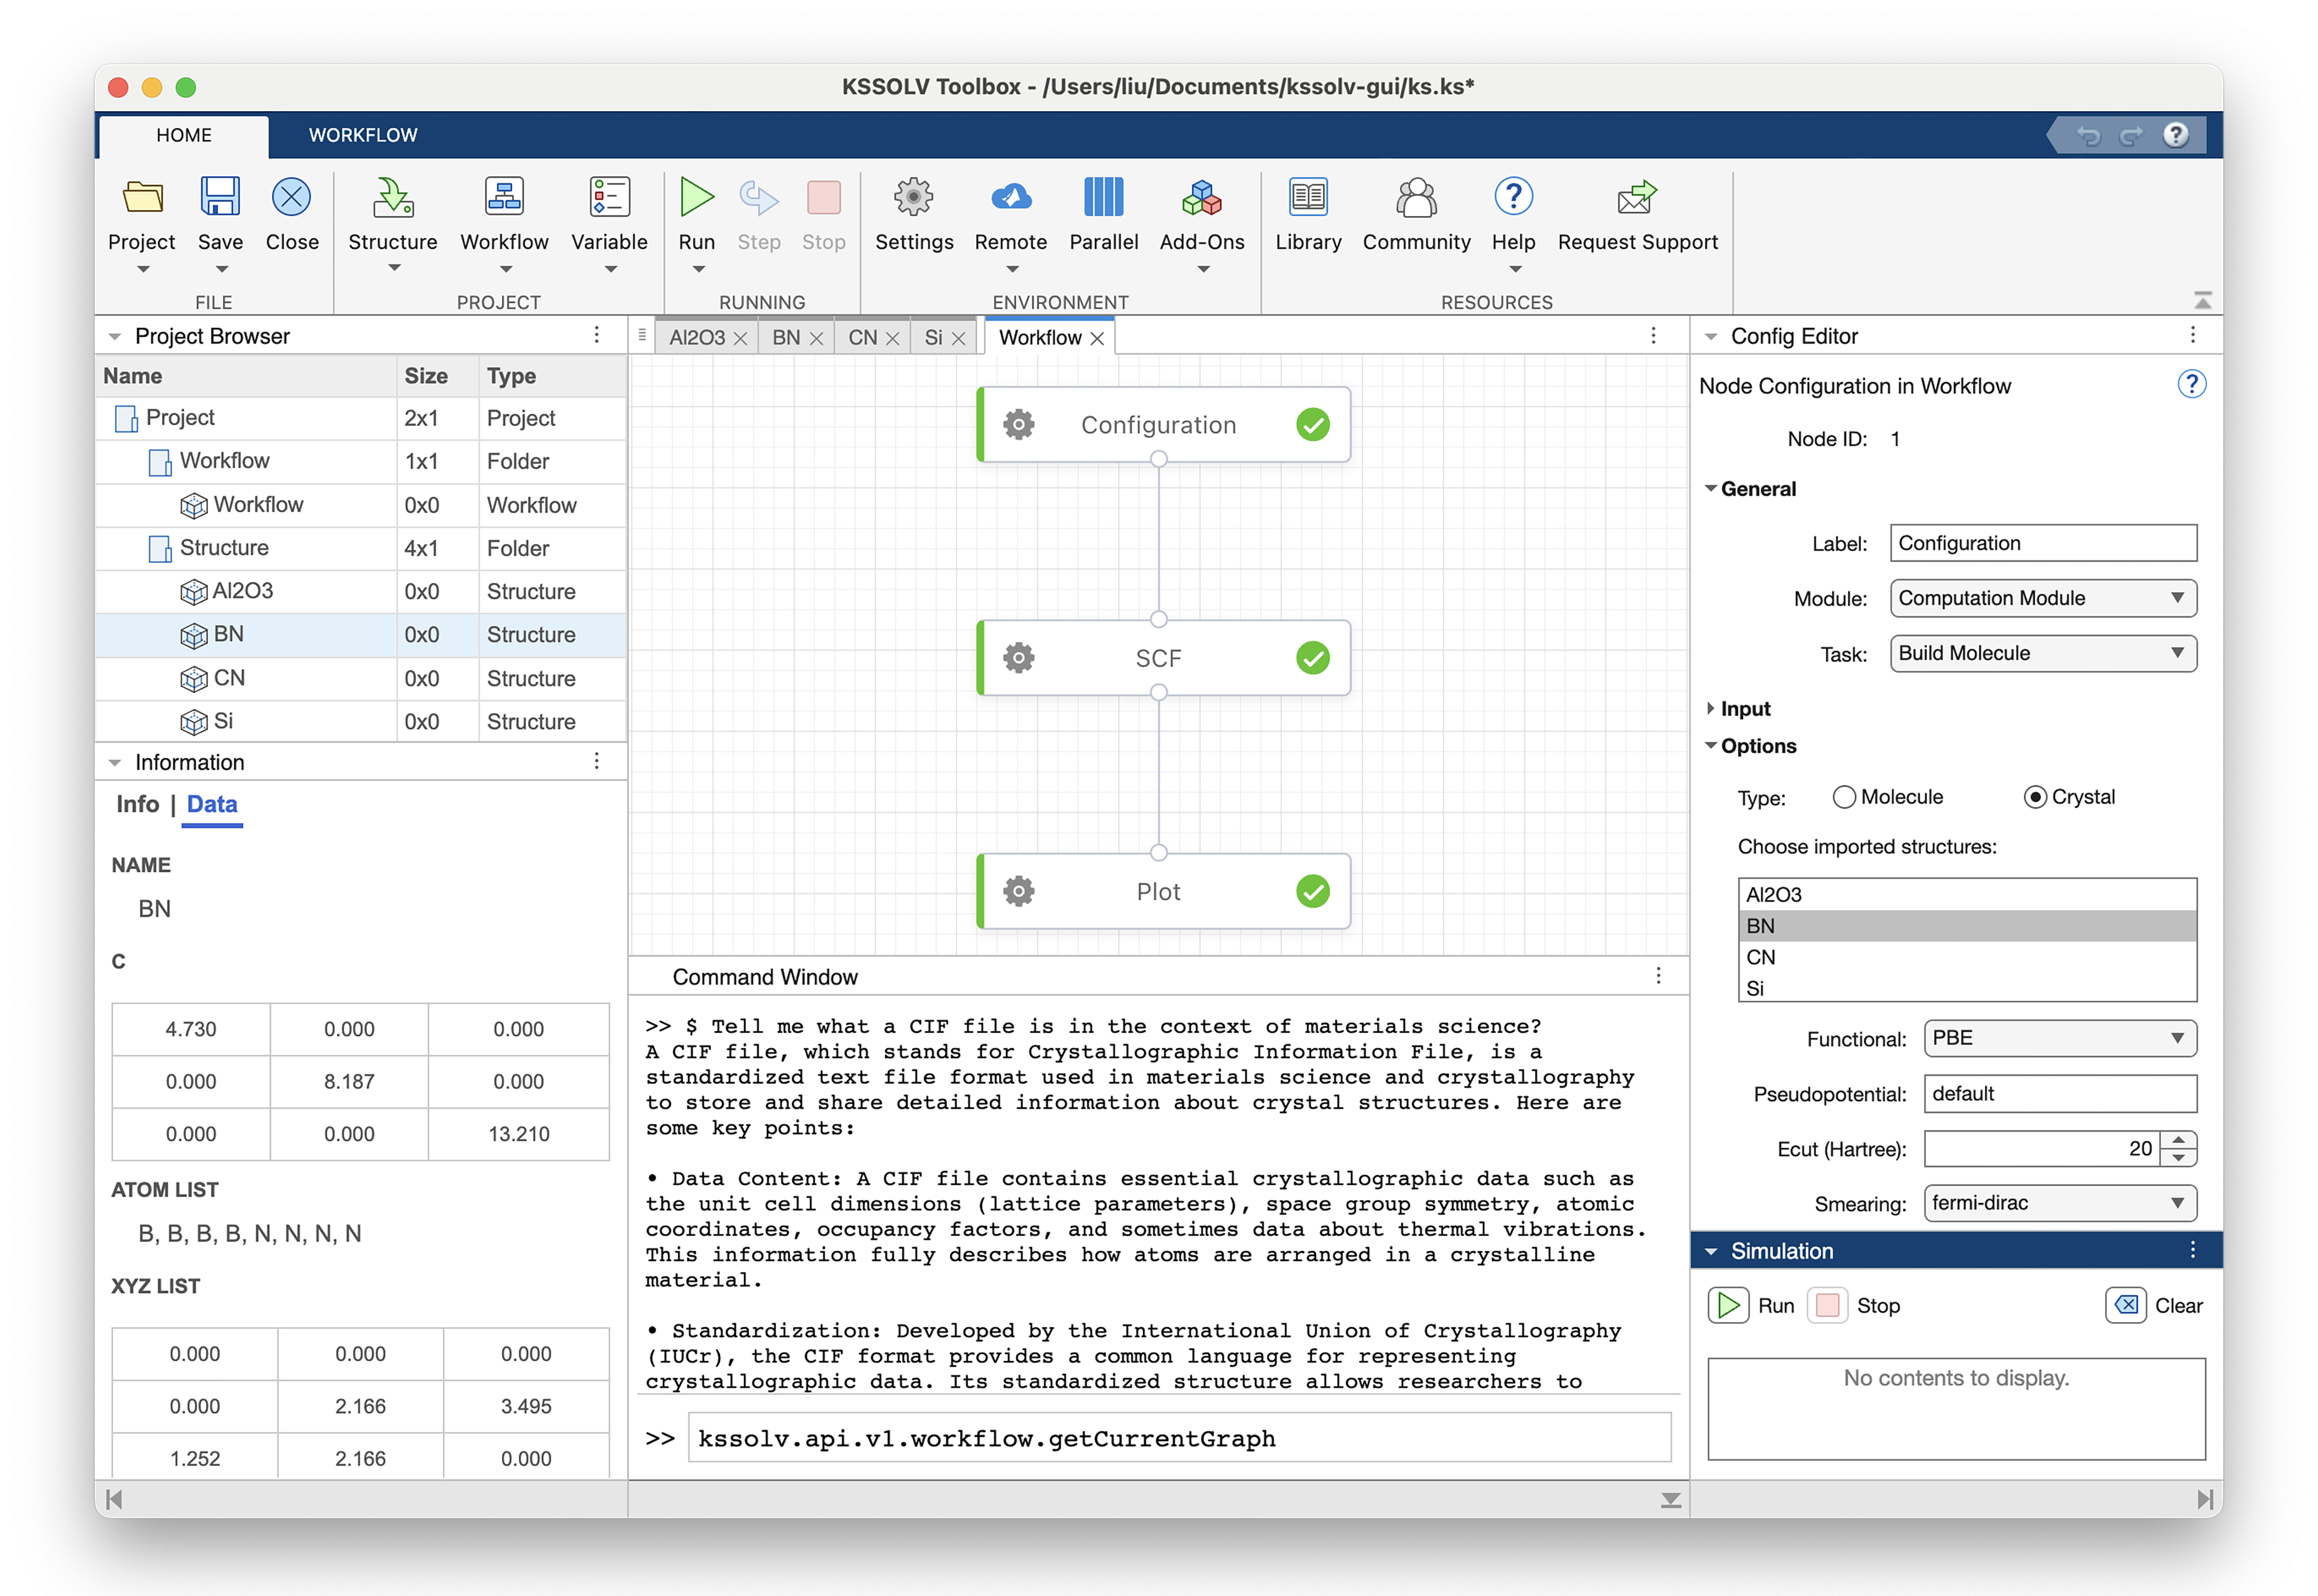
Task: Click the Request Support envelope icon
Action: pos(1636,198)
